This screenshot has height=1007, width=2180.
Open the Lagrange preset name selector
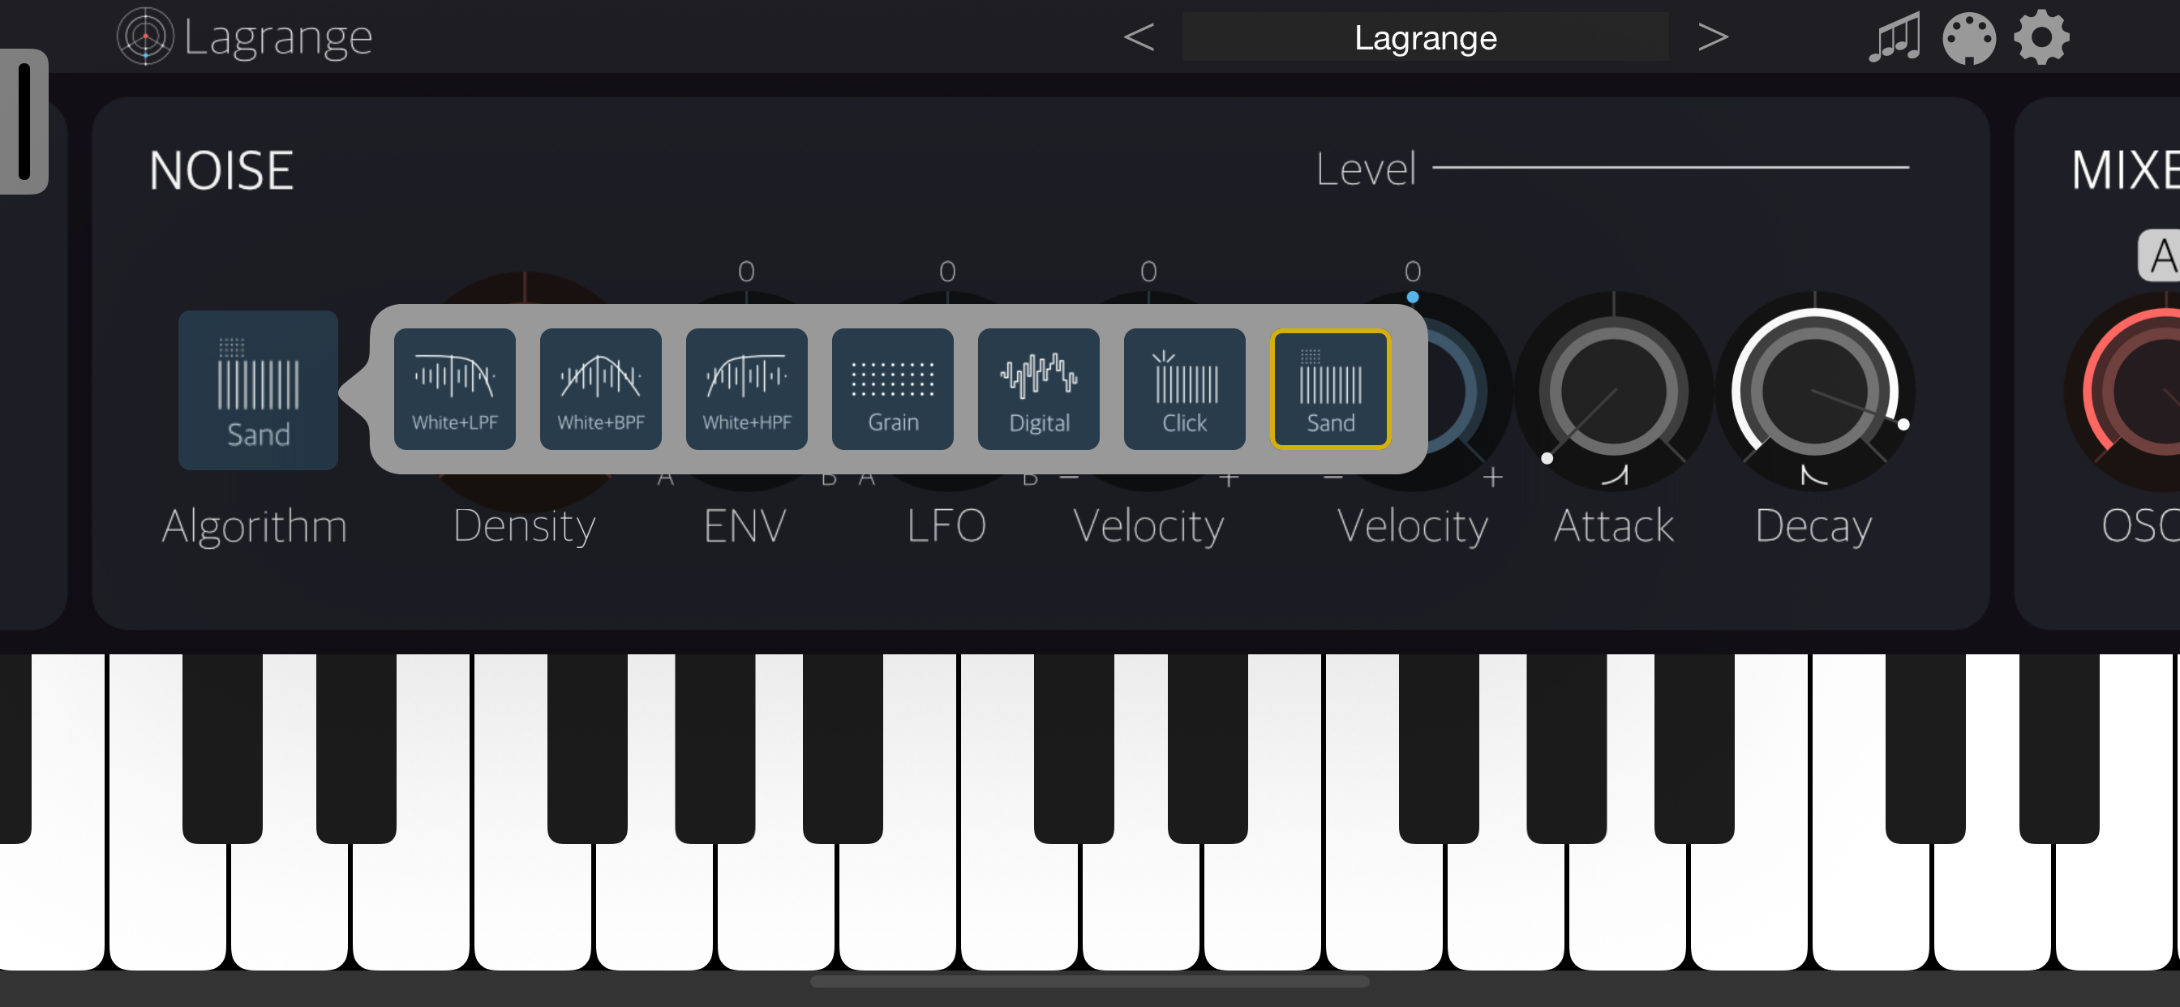point(1425,37)
